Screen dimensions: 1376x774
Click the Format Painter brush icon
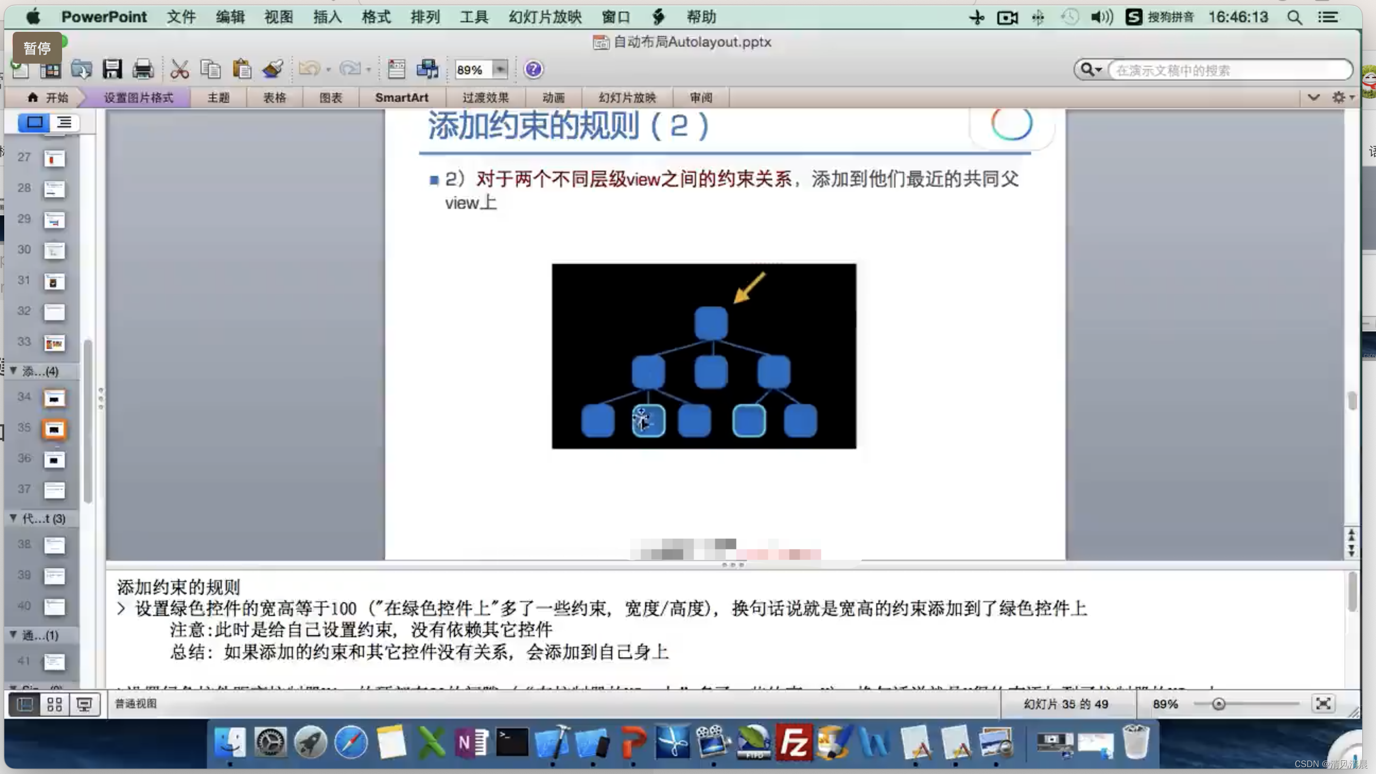[x=273, y=69]
